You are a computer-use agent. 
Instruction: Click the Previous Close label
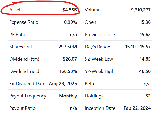(x=100, y=34)
